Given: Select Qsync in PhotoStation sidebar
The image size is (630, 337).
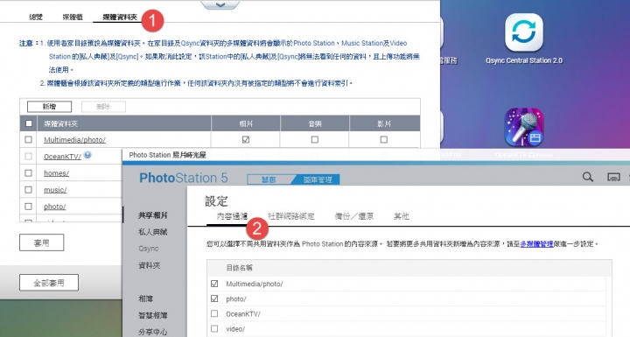Looking at the screenshot, I should click(148, 249).
